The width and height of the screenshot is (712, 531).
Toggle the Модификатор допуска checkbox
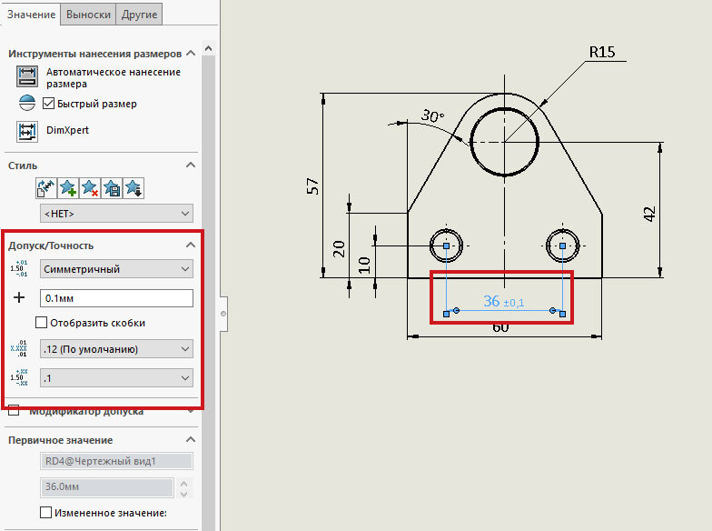click(14, 411)
